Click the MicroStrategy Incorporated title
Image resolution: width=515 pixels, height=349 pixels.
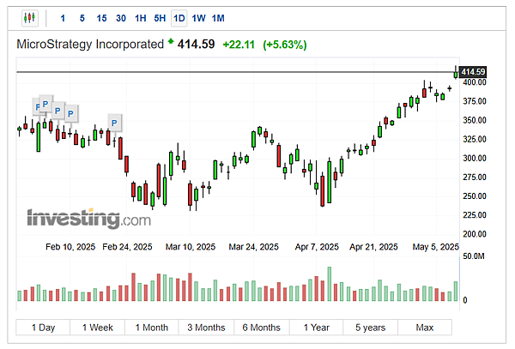pyautogui.click(x=90, y=45)
